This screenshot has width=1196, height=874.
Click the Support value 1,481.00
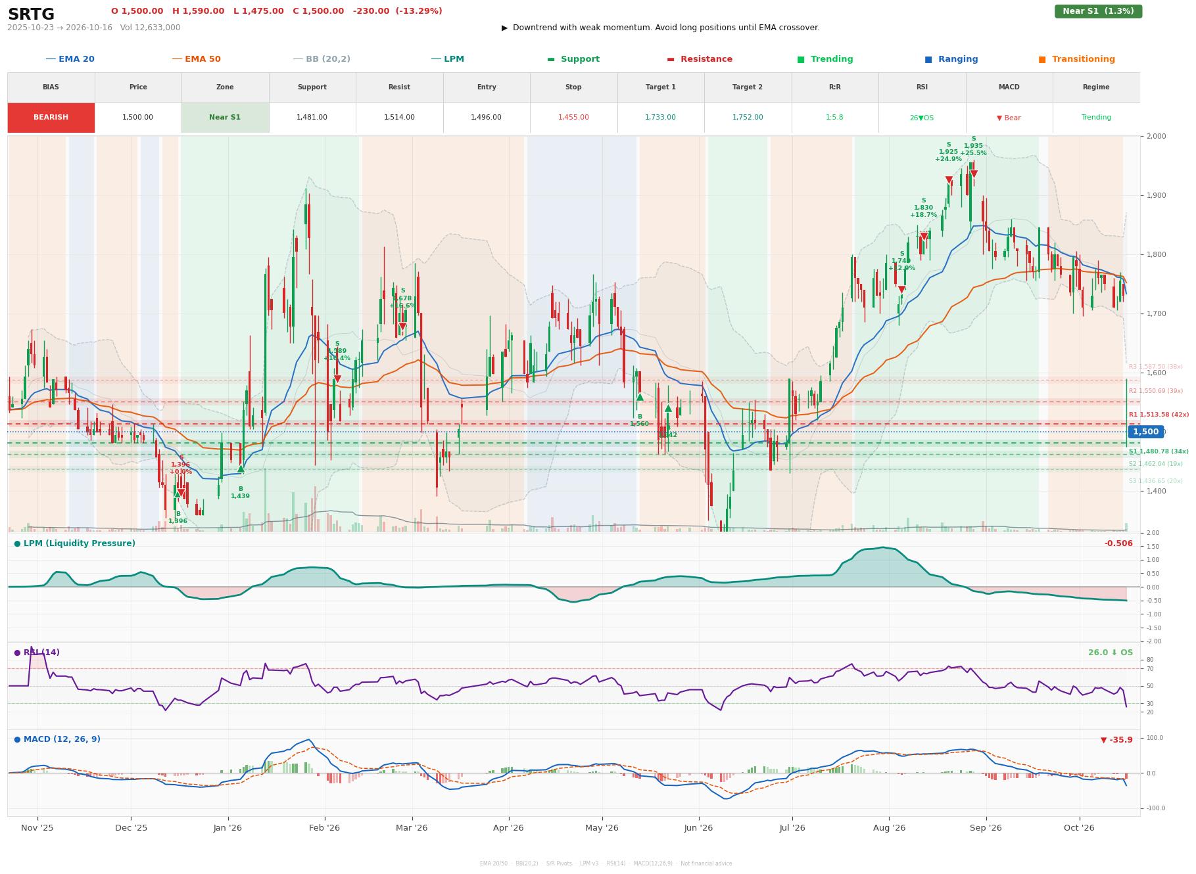pos(312,118)
